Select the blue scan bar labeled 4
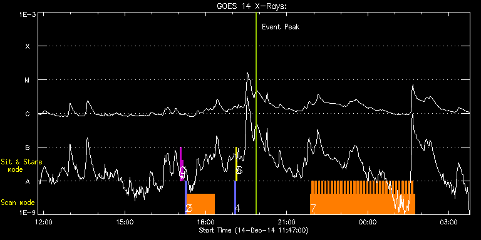Screen dimensions: 481x240 point(235,197)
